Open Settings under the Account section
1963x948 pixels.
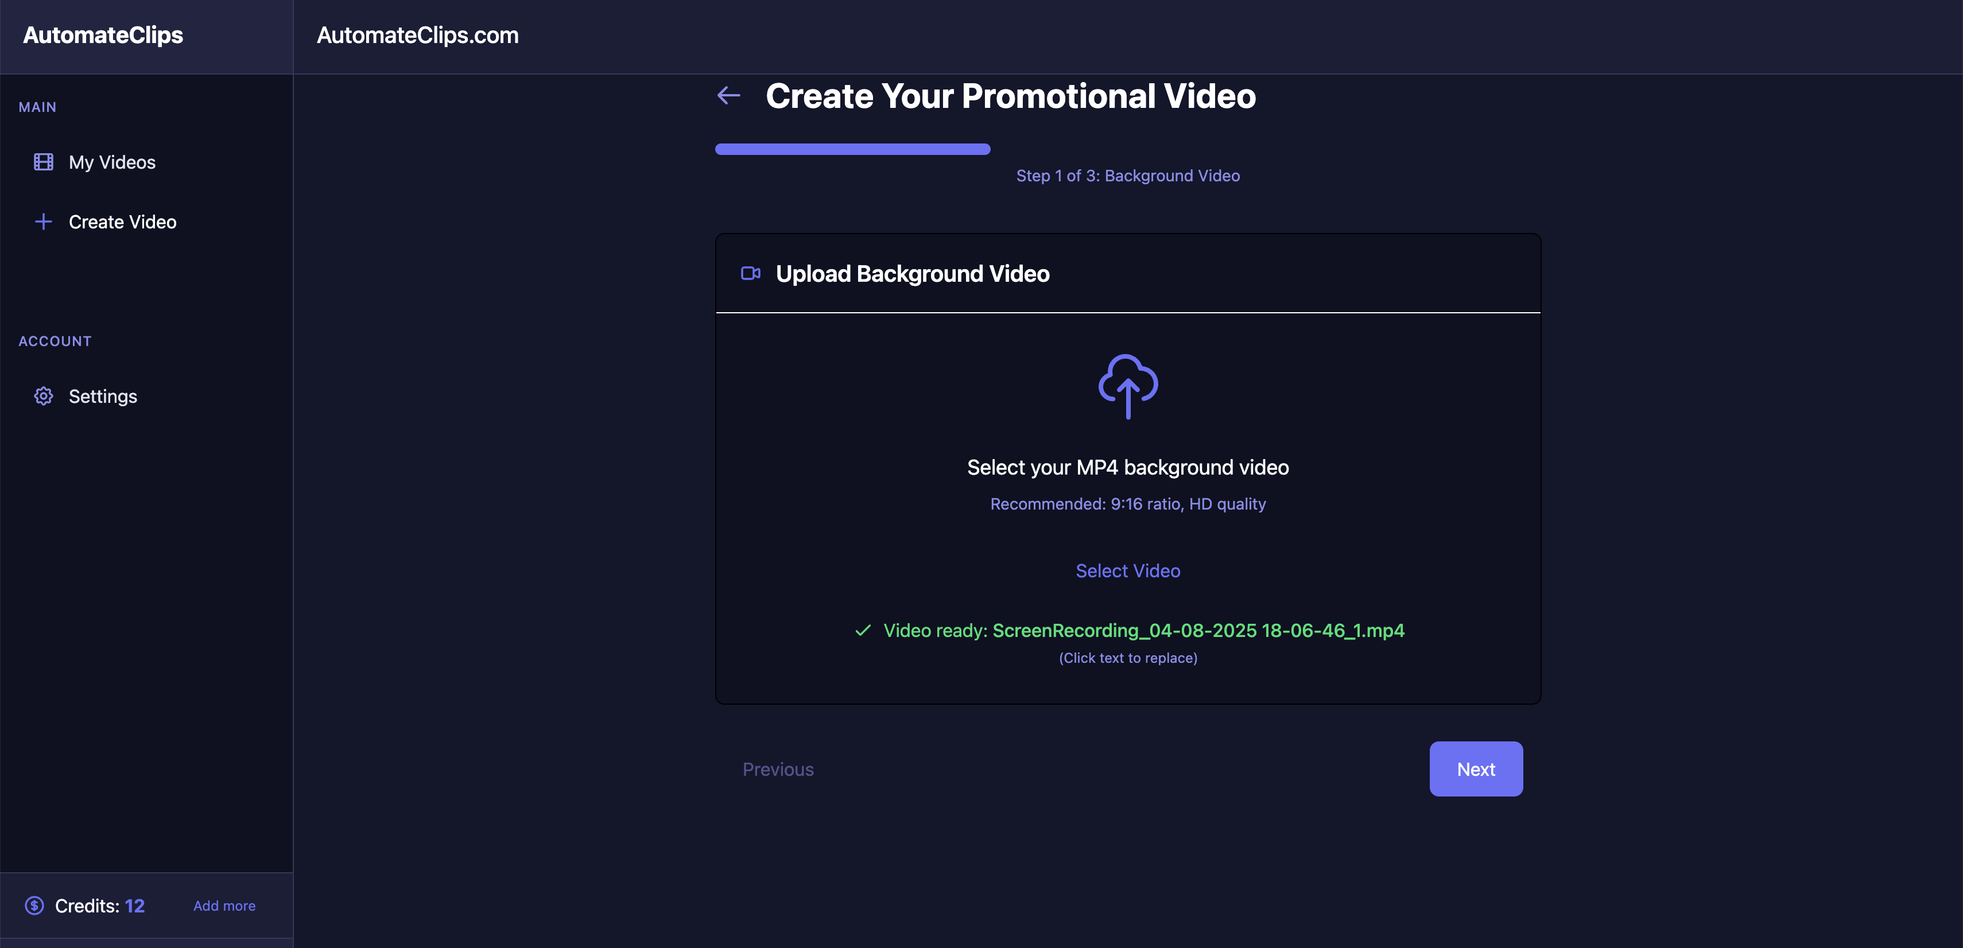[103, 397]
